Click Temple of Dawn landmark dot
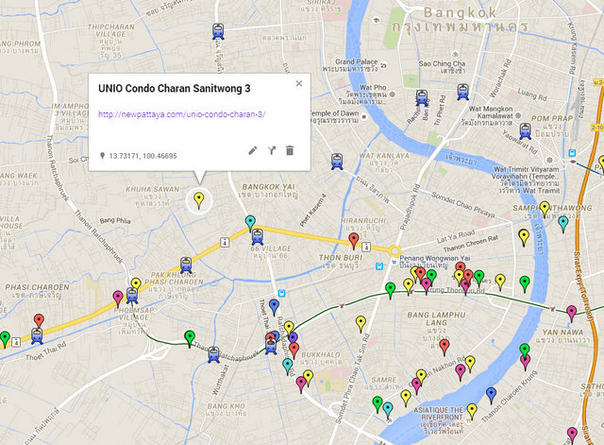The image size is (604, 445). click(364, 116)
